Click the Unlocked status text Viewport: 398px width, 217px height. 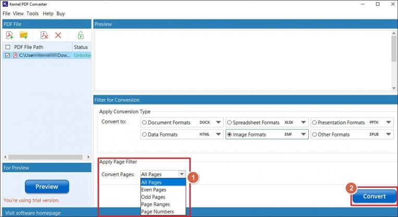pyautogui.click(x=82, y=55)
